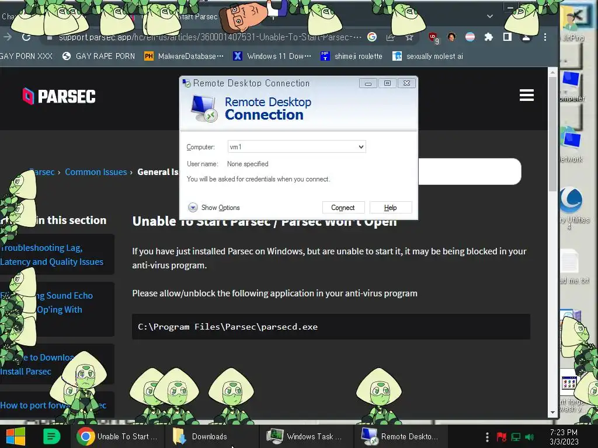Open Chrome's three-dot menu
598x448 pixels.
pos(545,37)
